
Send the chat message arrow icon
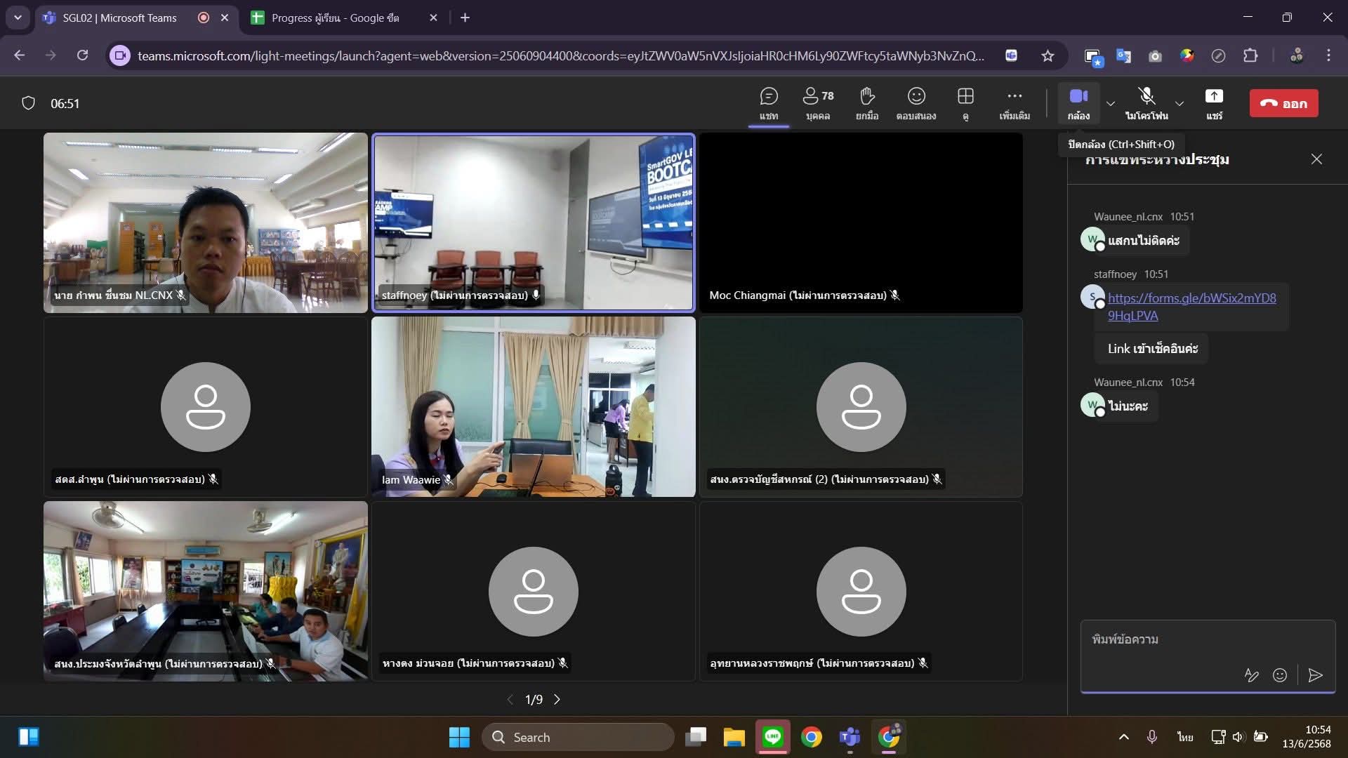point(1316,675)
